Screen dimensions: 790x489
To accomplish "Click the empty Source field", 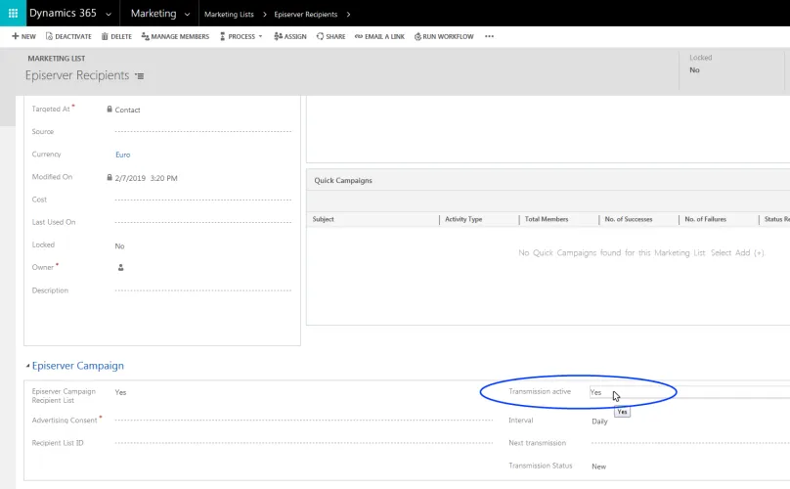I will coord(203,132).
